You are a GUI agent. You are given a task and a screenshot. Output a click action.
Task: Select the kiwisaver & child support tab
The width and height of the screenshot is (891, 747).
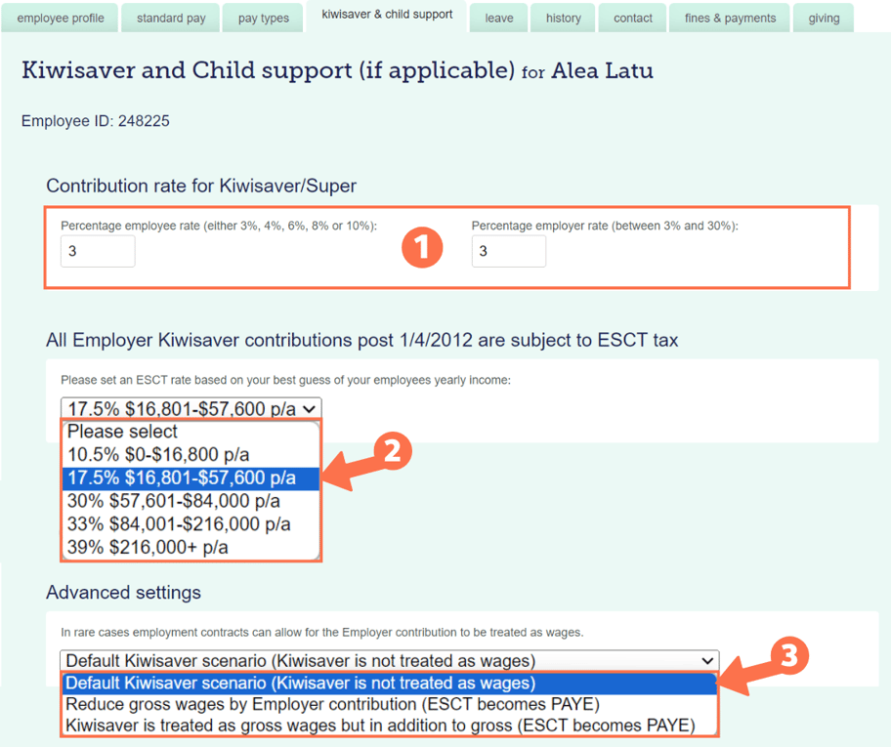click(385, 16)
